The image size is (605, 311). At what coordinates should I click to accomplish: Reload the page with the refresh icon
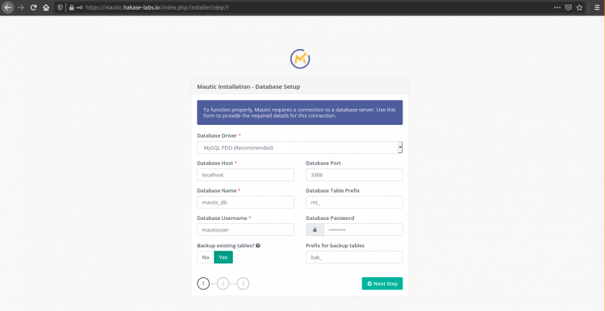(34, 7)
